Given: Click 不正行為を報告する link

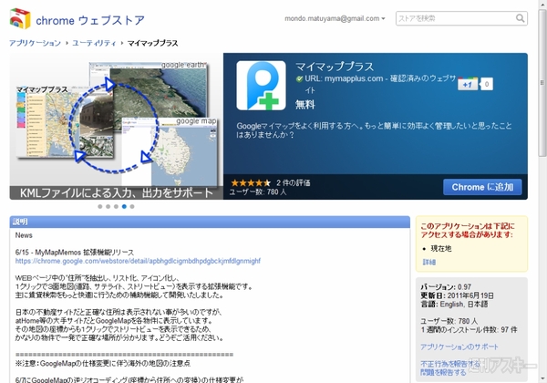Looking at the screenshot, I should [450, 364].
